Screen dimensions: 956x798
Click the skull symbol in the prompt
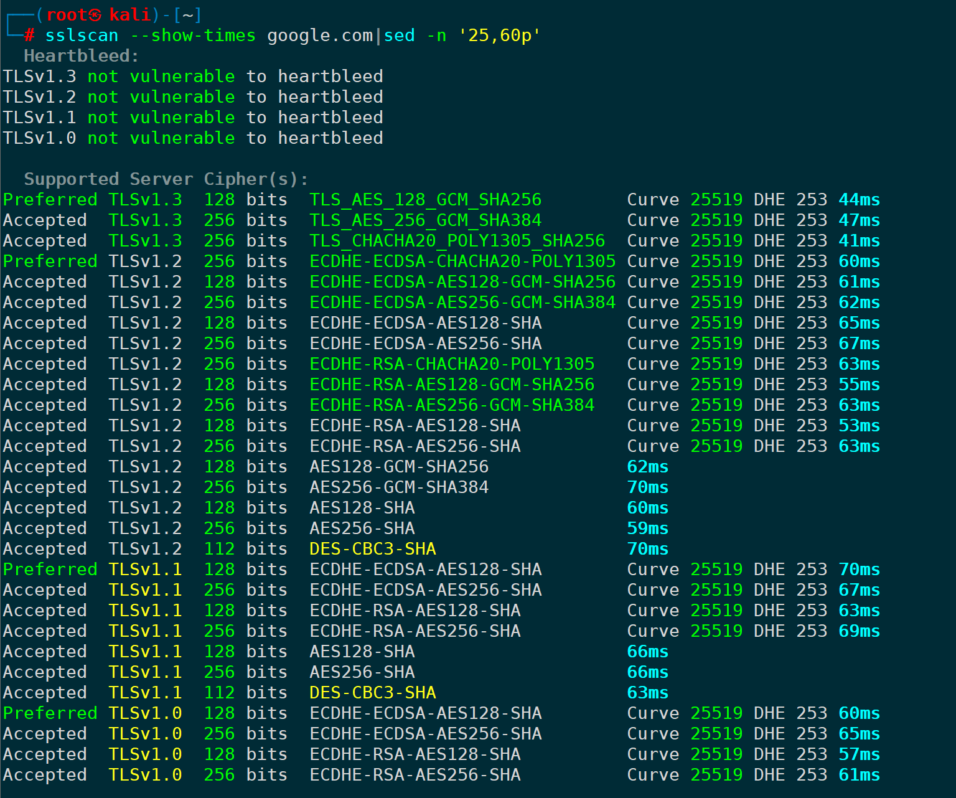click(95, 15)
